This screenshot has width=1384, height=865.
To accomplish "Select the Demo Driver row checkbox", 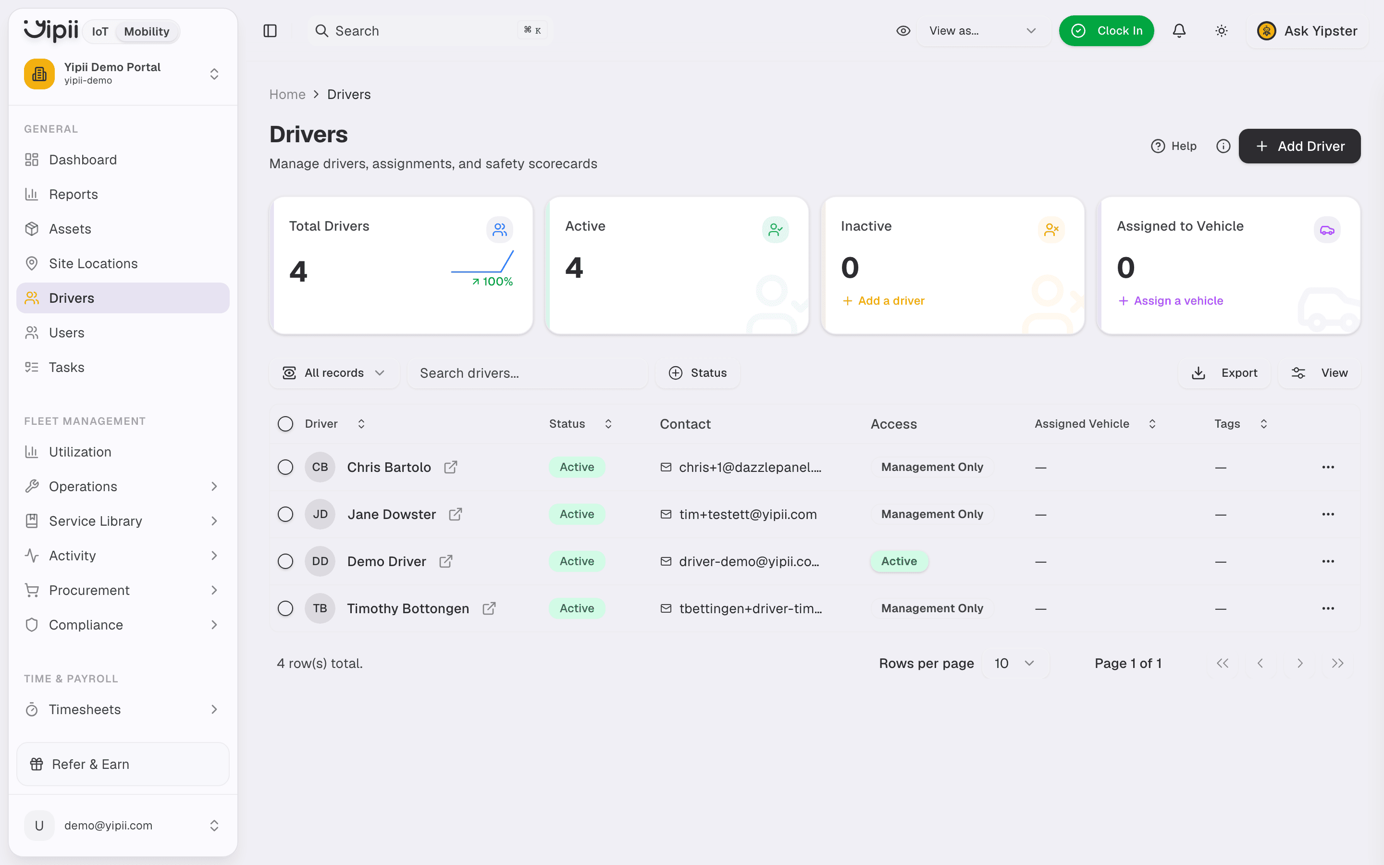I will tap(285, 562).
